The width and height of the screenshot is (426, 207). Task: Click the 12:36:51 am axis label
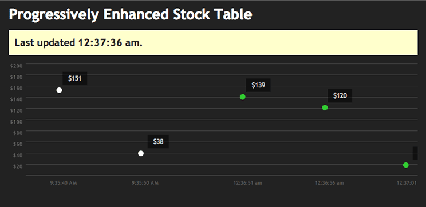click(248, 183)
